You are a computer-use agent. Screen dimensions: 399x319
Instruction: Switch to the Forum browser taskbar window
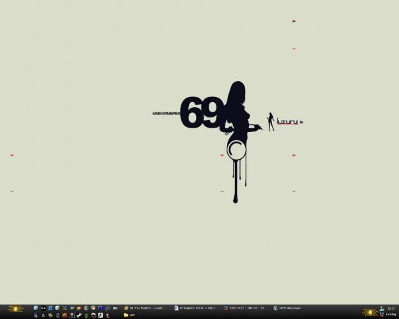195,308
